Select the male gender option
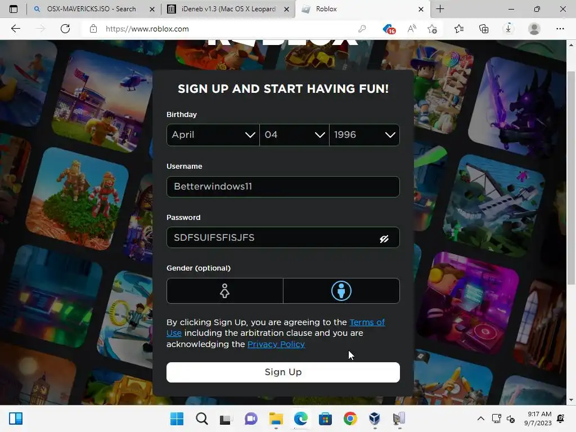Viewport: 576px width, 432px height. tap(341, 291)
